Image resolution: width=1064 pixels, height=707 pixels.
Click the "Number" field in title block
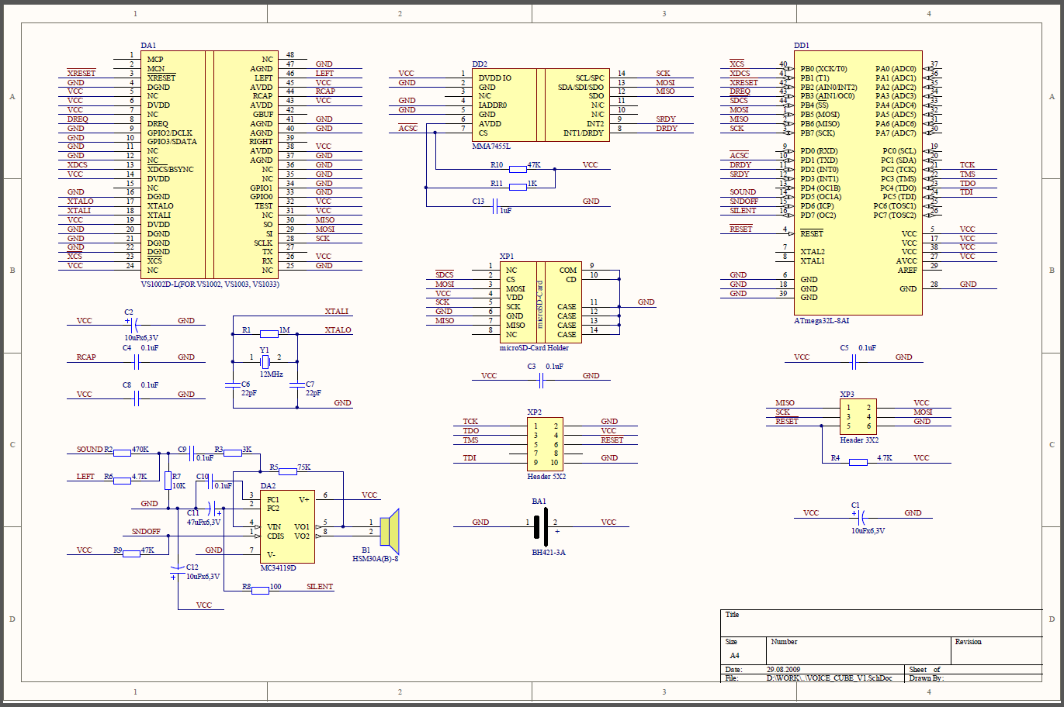click(x=784, y=642)
